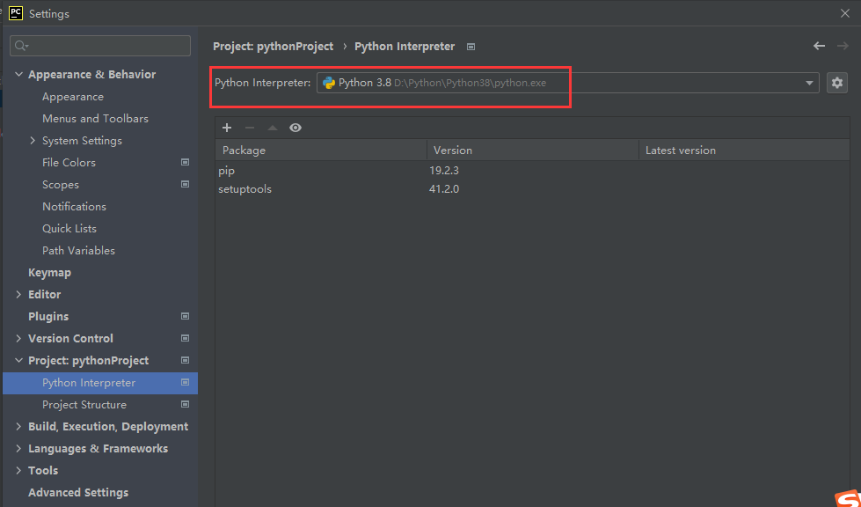Sort by the Version column header
861x507 pixels.
[533, 150]
